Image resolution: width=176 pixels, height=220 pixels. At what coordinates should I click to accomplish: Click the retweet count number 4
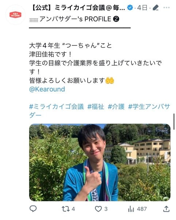pyautogui.click(x=73, y=209)
